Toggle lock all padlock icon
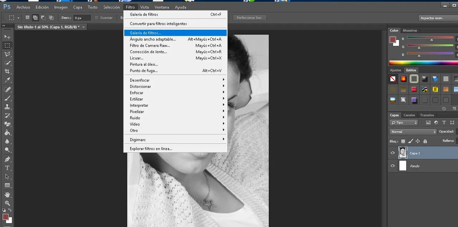 425,141
